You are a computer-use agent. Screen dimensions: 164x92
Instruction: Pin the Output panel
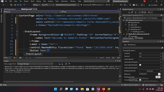pos(118,61)
